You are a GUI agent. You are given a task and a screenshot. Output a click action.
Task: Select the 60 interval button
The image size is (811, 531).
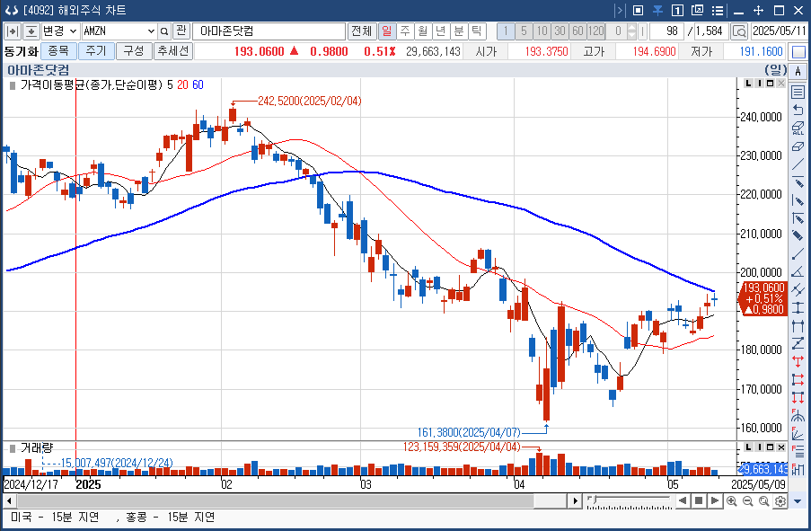point(577,31)
